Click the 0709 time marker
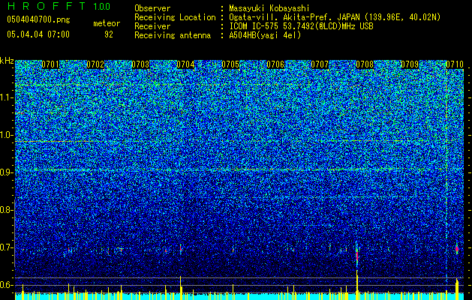The height and width of the screenshot is (300, 472). pos(410,64)
